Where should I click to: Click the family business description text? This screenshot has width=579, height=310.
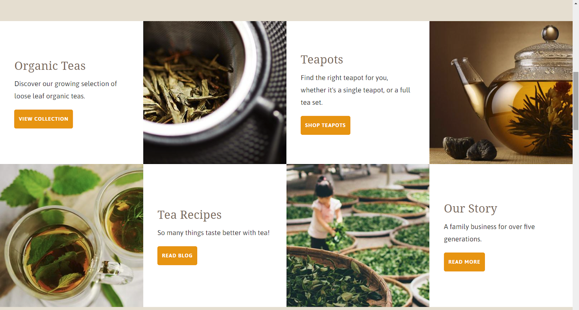tap(489, 233)
